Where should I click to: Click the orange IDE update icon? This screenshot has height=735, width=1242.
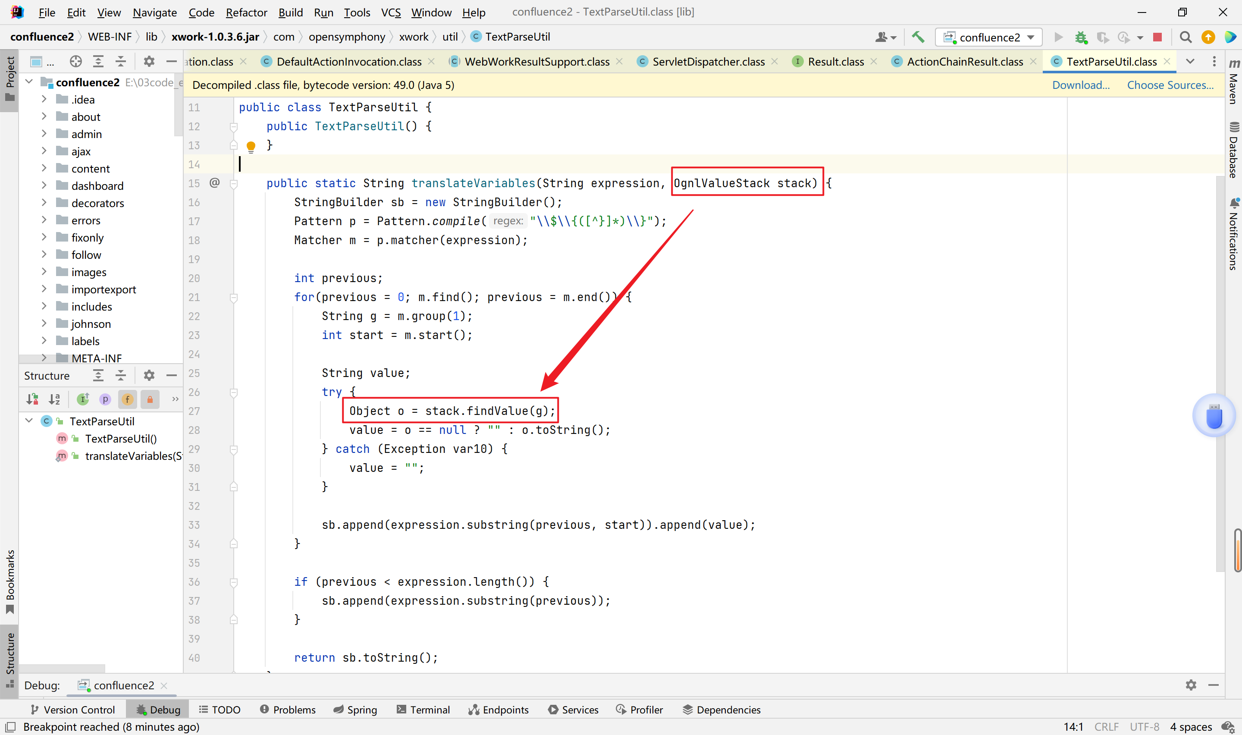tap(1208, 37)
